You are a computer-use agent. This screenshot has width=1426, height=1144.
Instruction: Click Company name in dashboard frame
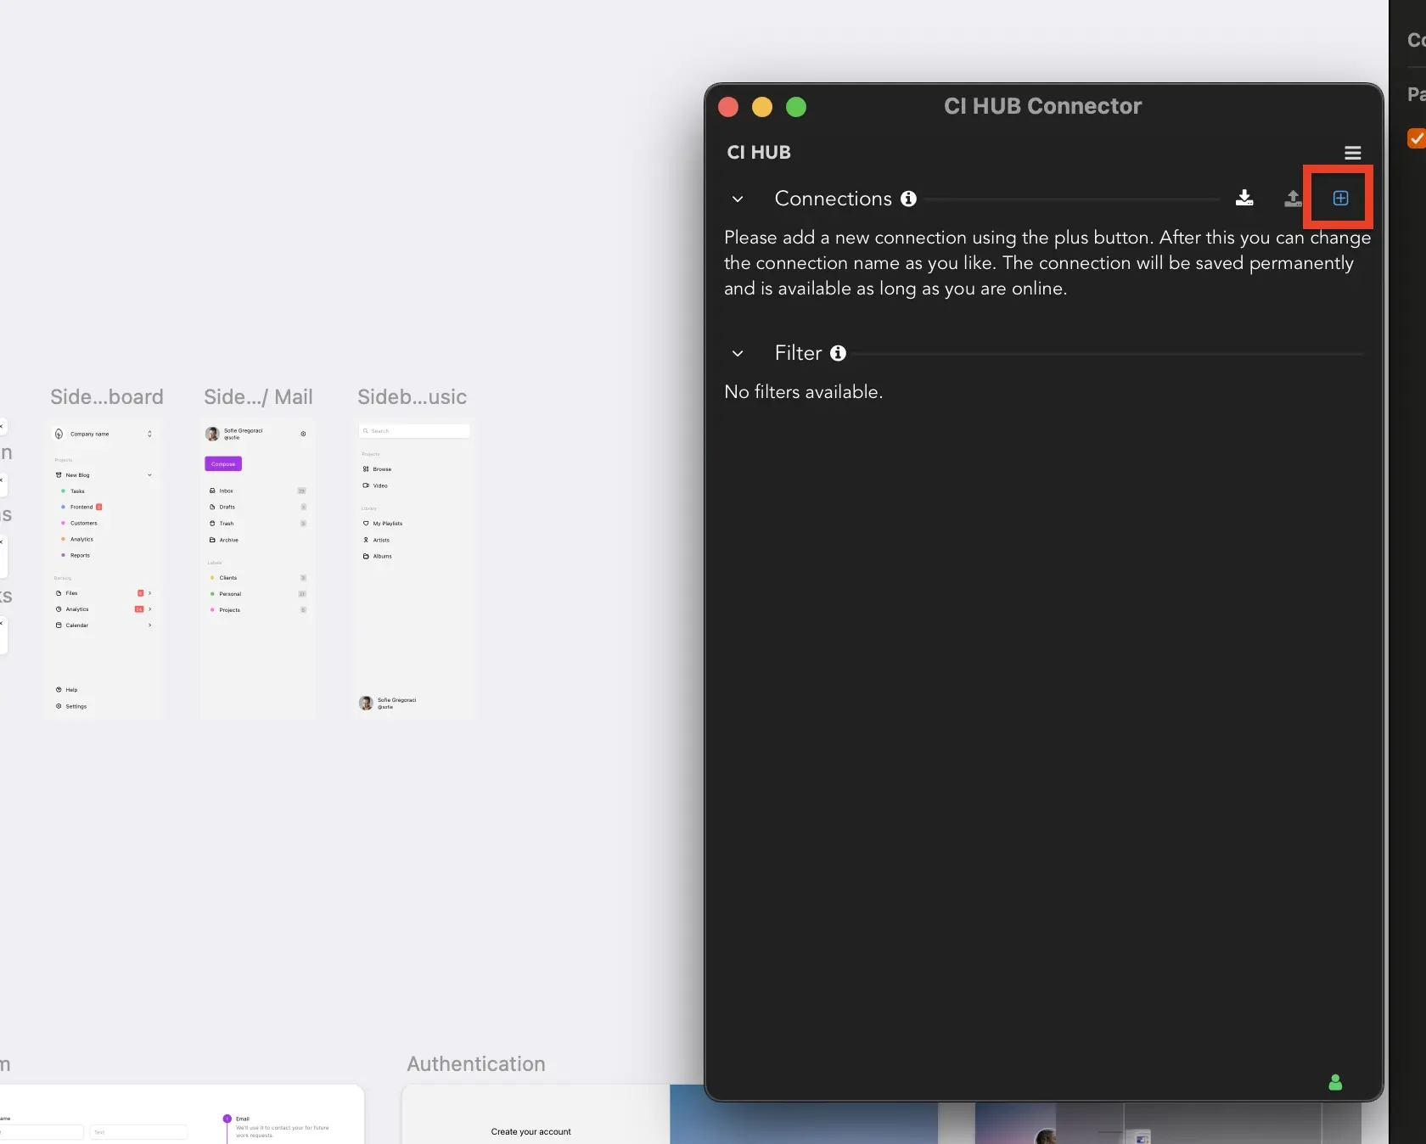89,434
